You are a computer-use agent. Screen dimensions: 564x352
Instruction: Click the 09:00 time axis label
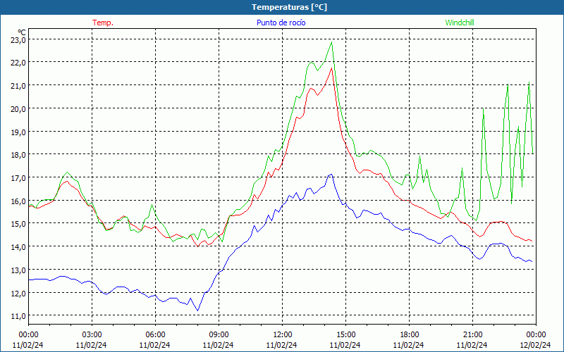pyautogui.click(x=219, y=335)
